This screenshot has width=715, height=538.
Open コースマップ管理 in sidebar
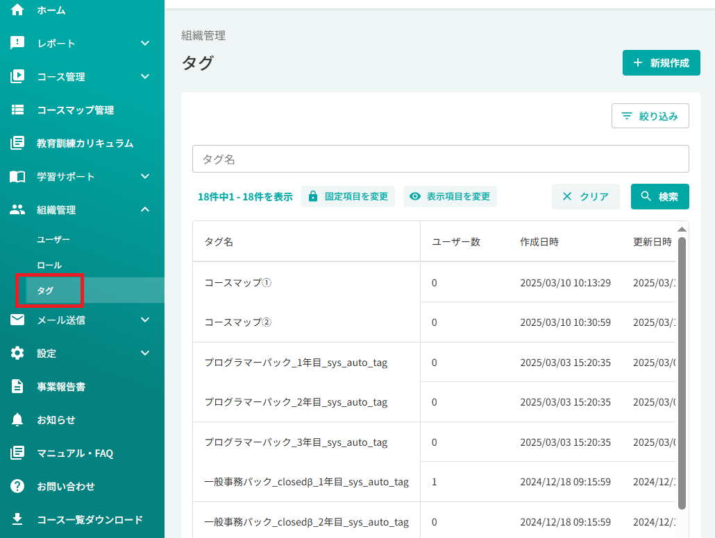tap(82, 110)
